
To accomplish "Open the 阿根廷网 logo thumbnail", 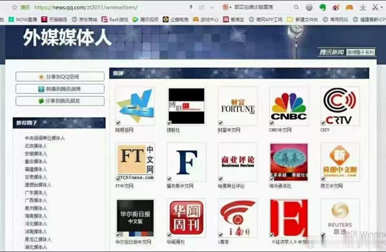I will click(x=135, y=106).
